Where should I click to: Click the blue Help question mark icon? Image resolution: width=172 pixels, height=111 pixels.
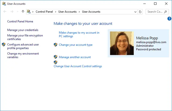coord(169,18)
